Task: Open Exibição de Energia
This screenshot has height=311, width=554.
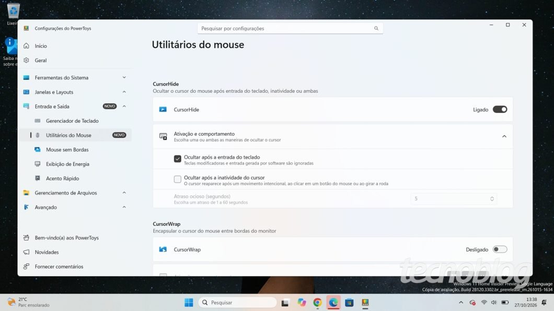Action: (67, 164)
